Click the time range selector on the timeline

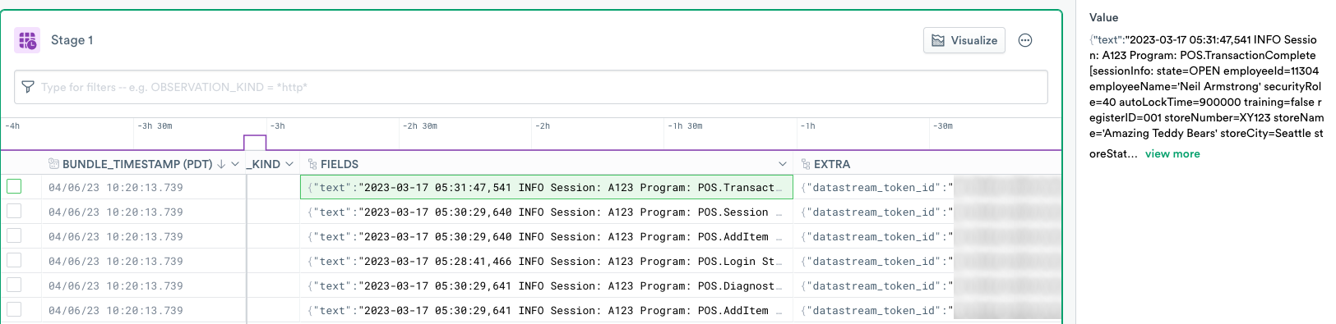coord(255,143)
